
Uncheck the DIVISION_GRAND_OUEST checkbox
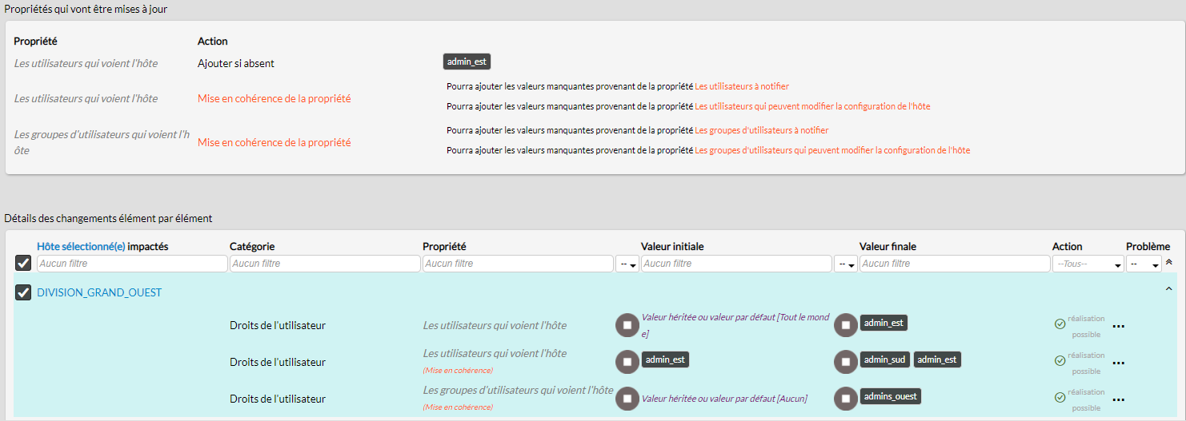tap(23, 292)
